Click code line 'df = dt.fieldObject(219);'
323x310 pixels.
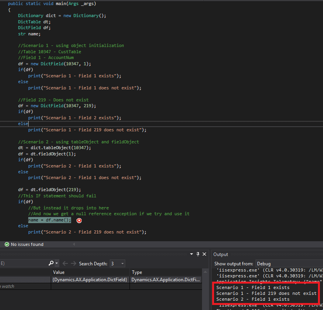[x=50, y=190]
